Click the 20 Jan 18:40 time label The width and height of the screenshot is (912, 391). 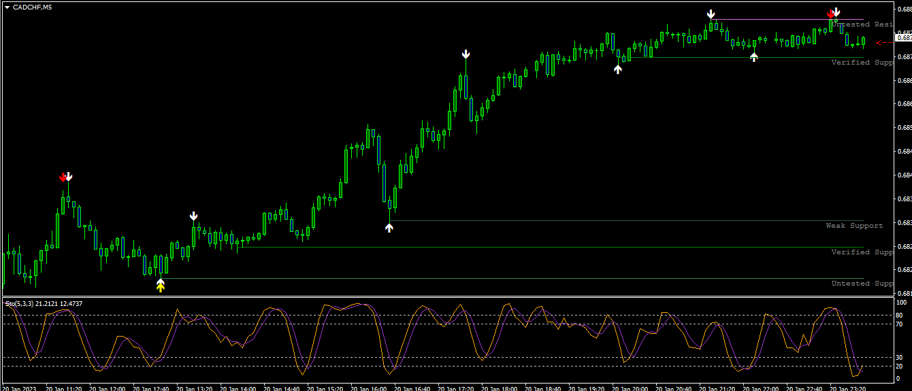coord(543,388)
